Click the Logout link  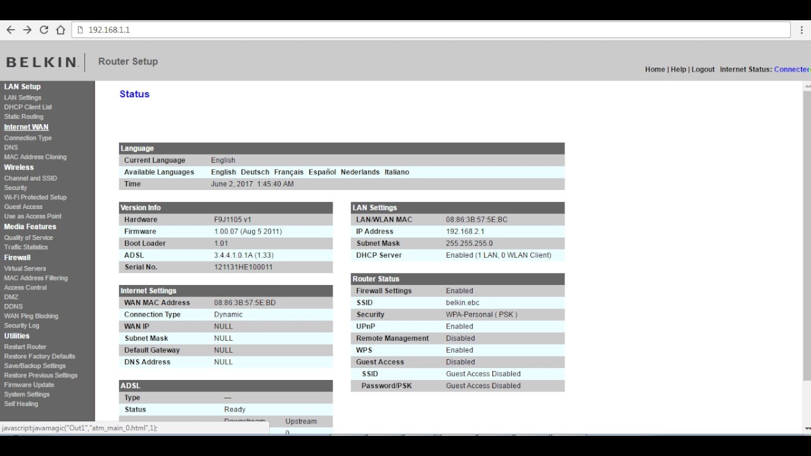[703, 70]
